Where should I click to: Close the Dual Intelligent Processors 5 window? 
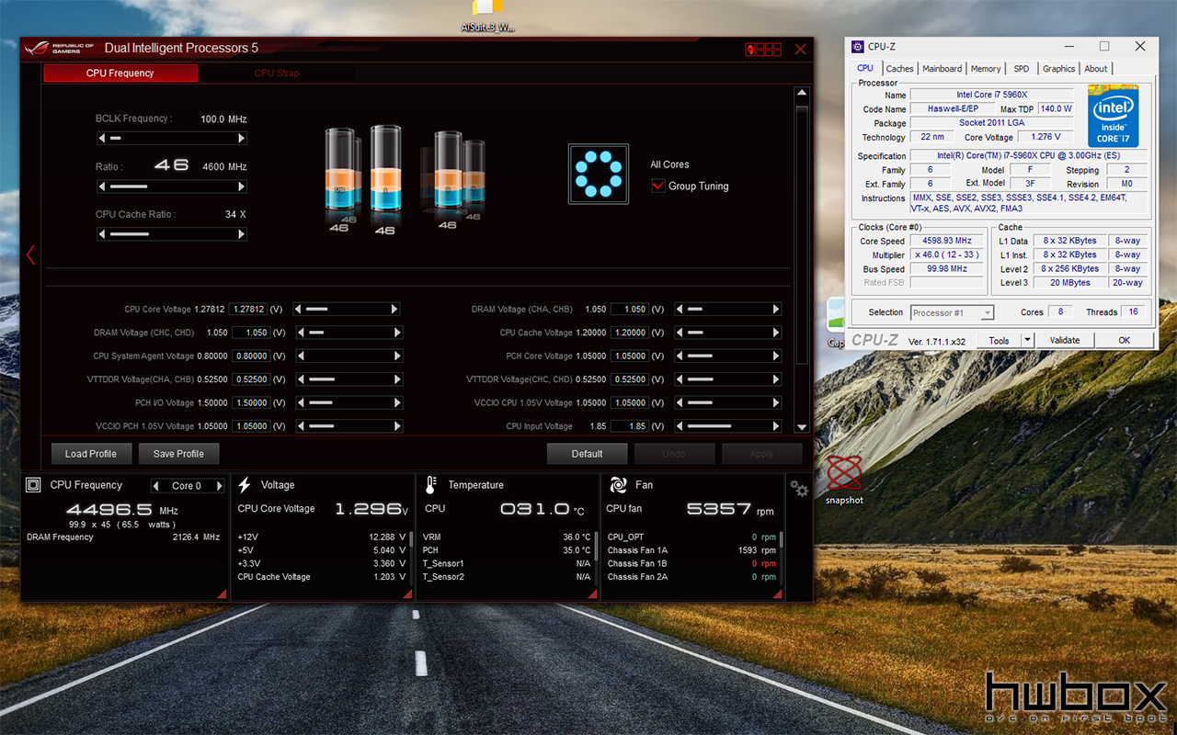(800, 49)
